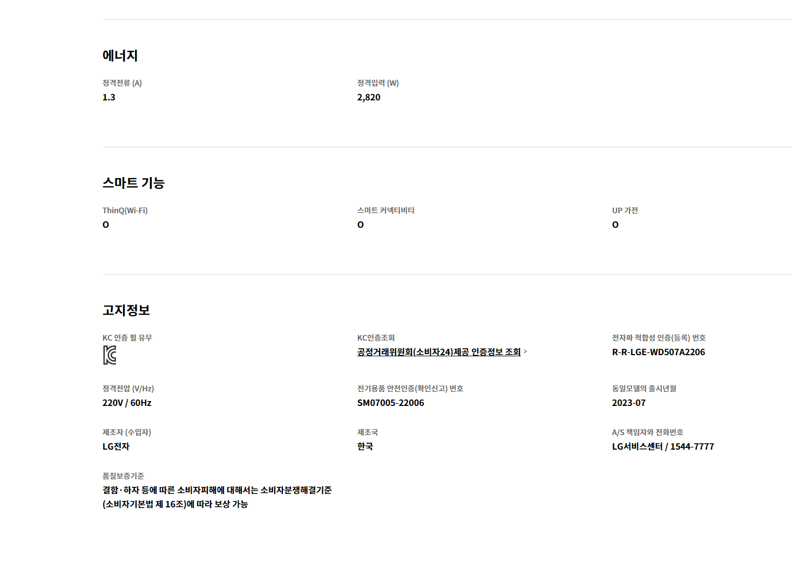Click the 동일모델의 출시년월 label
This screenshot has height=563, width=792.
[644, 389]
